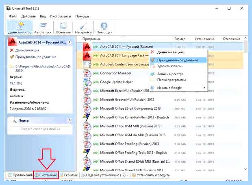
Task: Click the AutoCAD 2014 — Русский row icon
Action: [x=87, y=47]
